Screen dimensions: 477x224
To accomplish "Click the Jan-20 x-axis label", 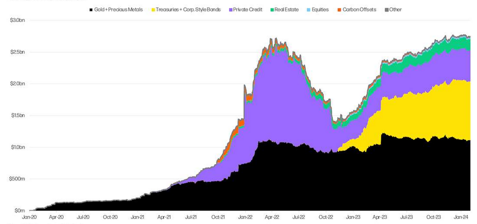I will click(30, 216).
